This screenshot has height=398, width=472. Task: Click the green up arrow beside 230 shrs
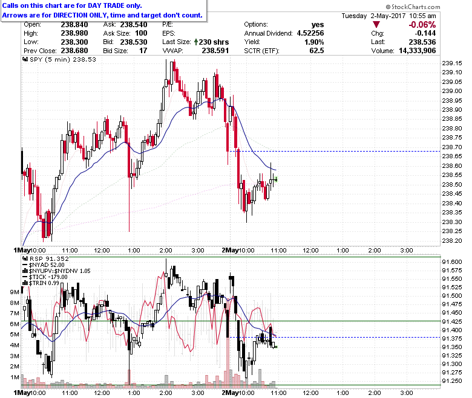196,42
